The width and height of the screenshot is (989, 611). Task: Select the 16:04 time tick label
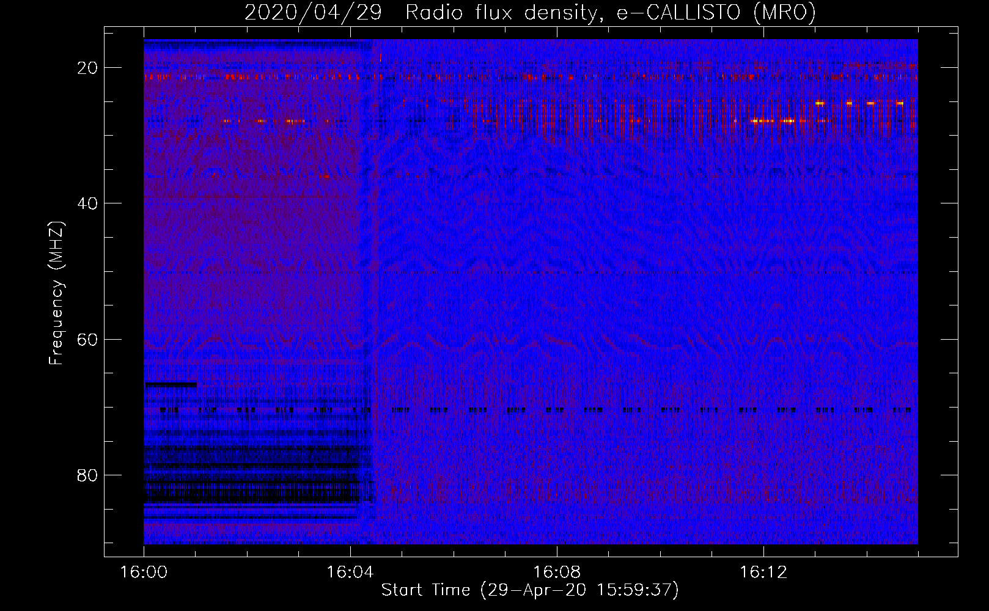tap(350, 573)
